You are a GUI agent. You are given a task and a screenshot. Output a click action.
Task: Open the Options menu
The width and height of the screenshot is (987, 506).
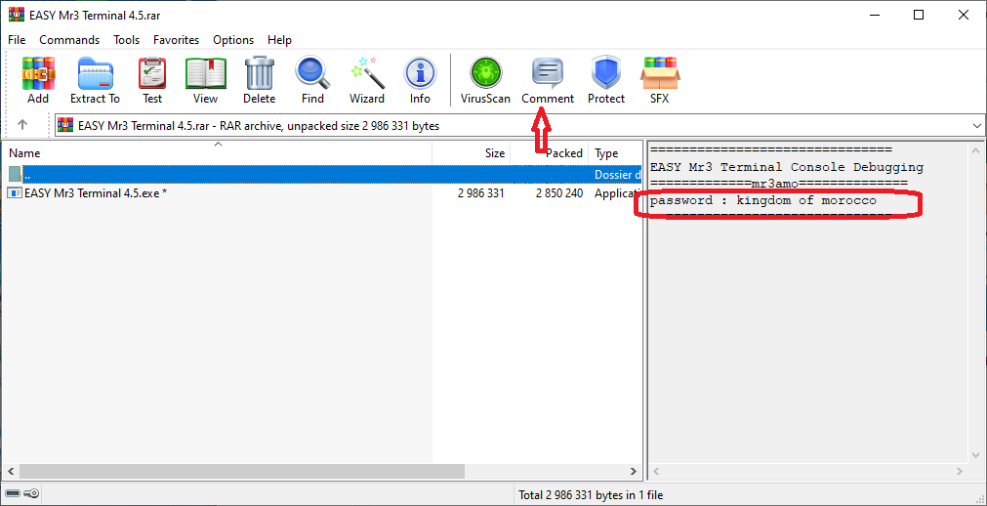pos(233,40)
